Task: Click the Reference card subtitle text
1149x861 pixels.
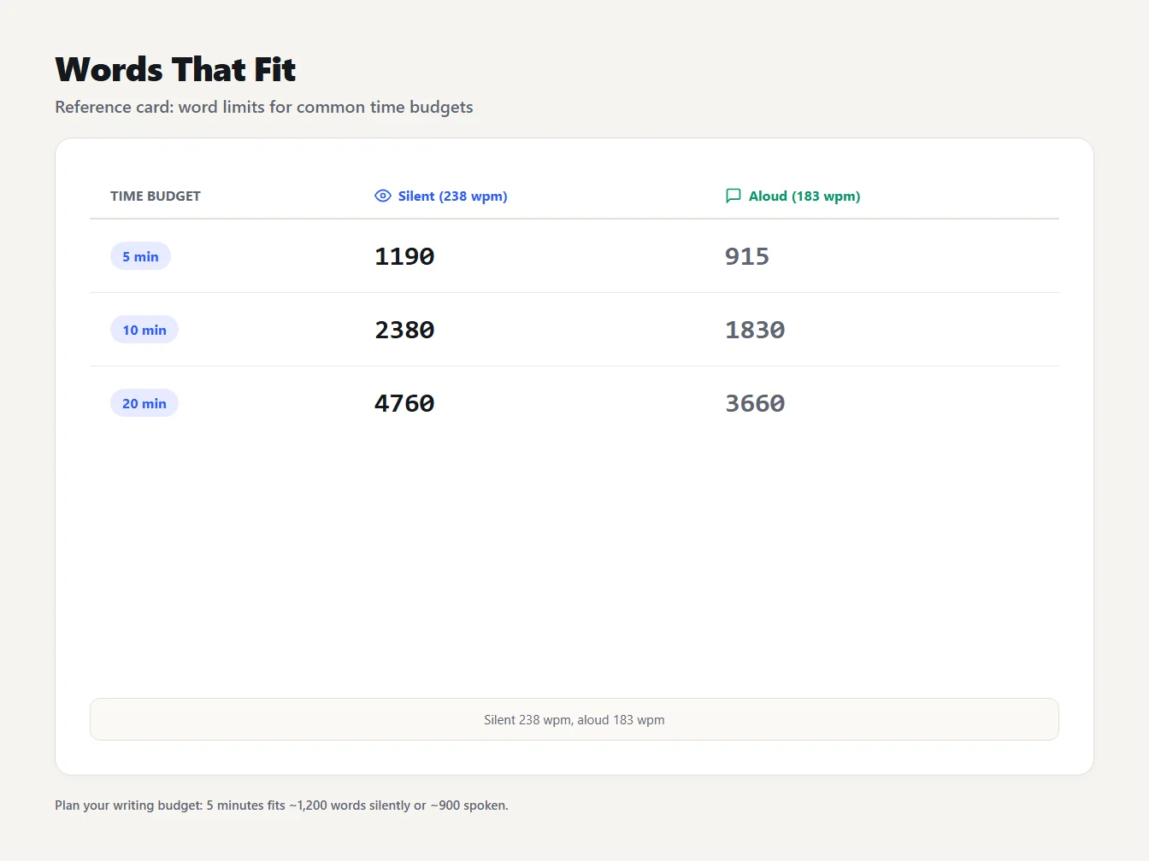Action: pos(264,107)
